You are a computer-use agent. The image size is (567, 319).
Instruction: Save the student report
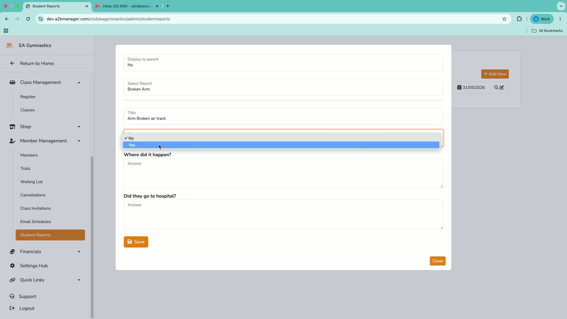tap(136, 242)
